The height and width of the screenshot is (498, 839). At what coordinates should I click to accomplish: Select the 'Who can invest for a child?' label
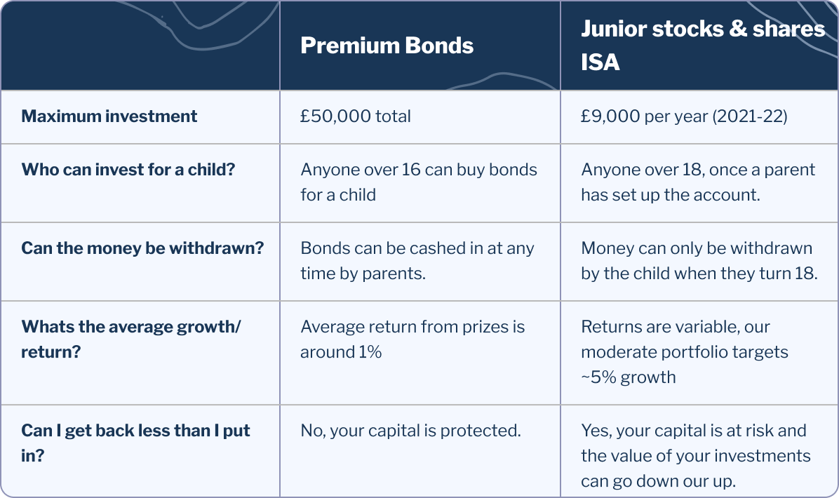(x=128, y=170)
